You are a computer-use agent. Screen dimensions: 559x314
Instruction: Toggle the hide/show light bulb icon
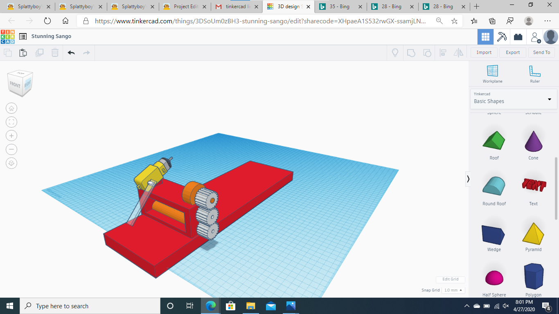395,52
